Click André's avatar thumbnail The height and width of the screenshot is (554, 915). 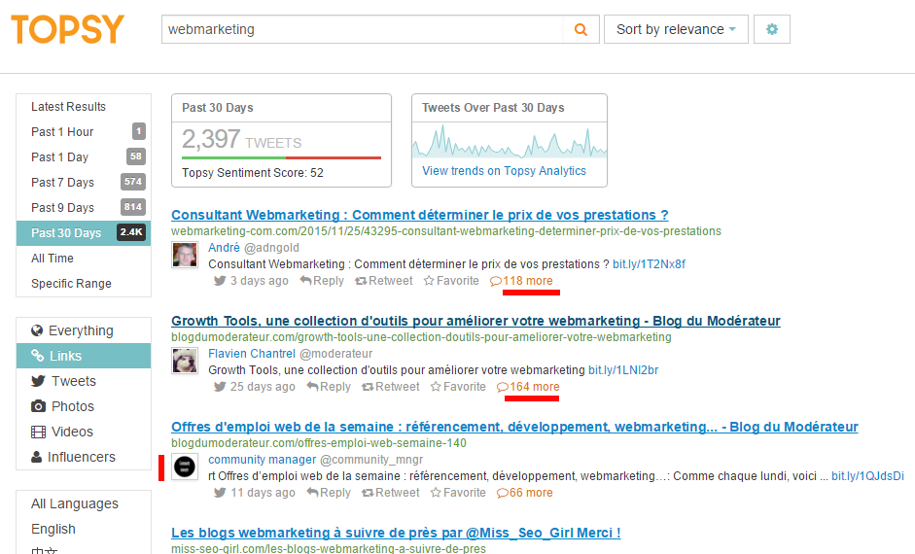click(x=185, y=255)
